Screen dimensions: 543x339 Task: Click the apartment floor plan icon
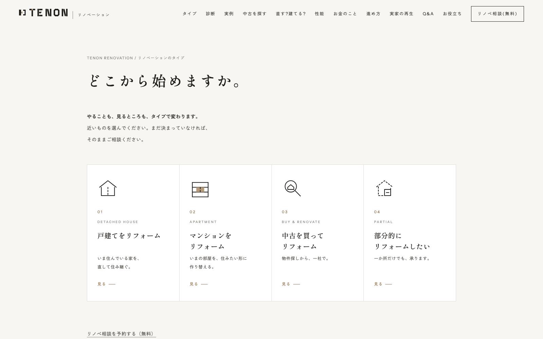tap(200, 190)
